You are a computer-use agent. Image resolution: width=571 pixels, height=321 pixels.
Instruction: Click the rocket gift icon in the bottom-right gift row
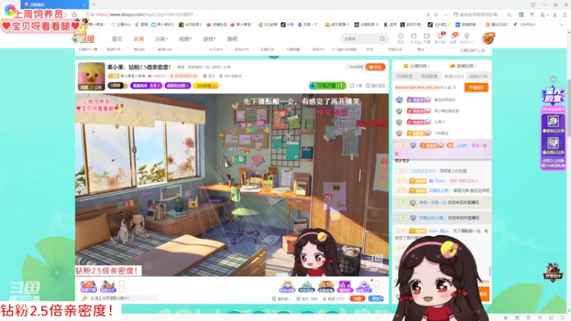(364, 287)
